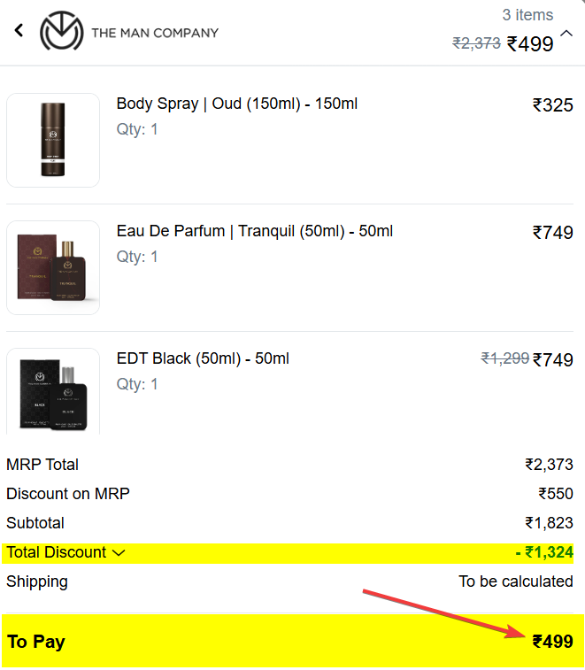
Task: Click the Subtotal ₹1,823 amount
Action: point(549,523)
